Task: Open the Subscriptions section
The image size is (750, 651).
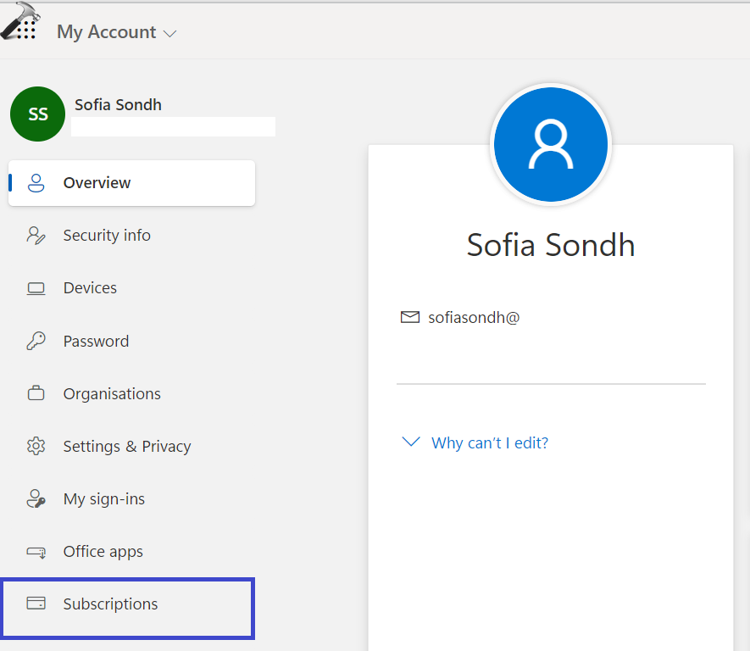Action: (110, 604)
